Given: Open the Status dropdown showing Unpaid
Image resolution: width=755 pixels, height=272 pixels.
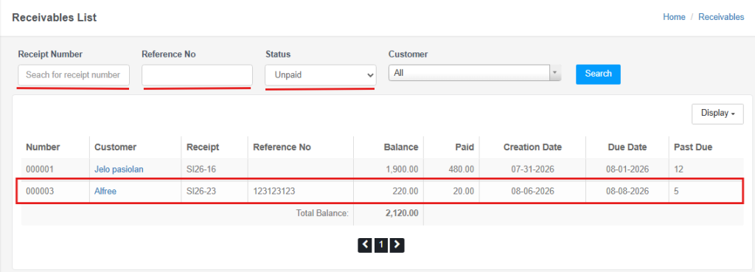Looking at the screenshot, I should pos(321,75).
